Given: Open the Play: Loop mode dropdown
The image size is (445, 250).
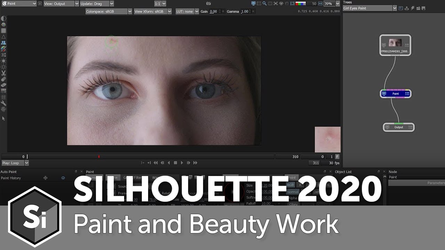Looking at the screenshot, I should [15, 163].
